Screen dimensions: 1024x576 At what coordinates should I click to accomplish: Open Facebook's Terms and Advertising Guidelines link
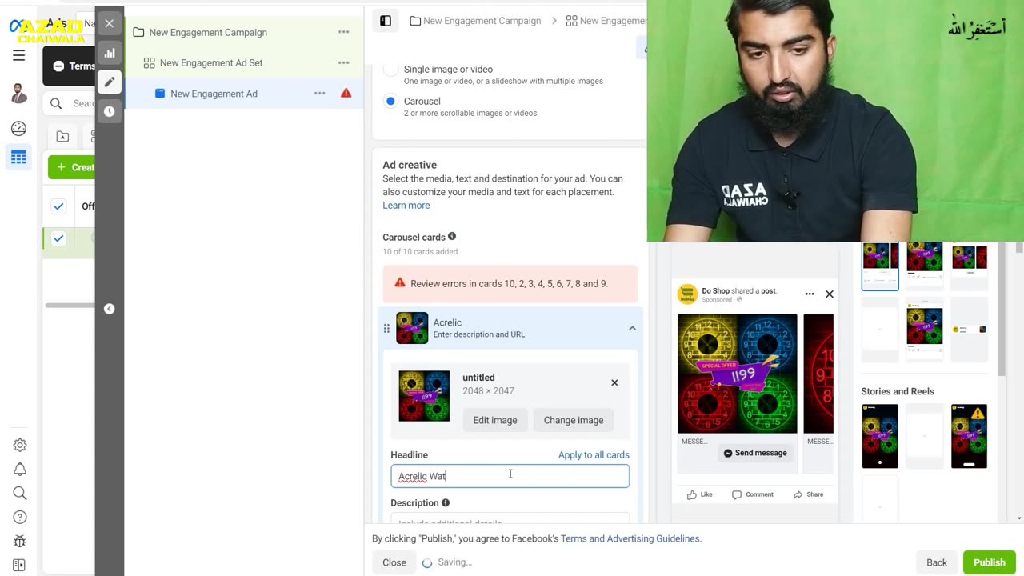pyautogui.click(x=630, y=538)
